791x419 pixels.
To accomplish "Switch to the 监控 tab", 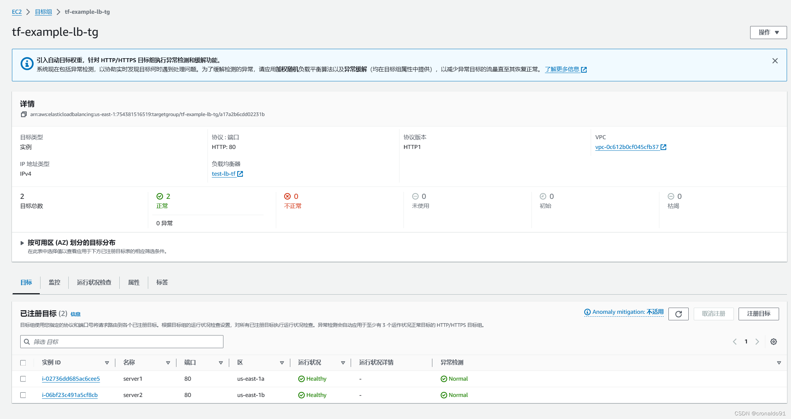I will click(x=55, y=282).
